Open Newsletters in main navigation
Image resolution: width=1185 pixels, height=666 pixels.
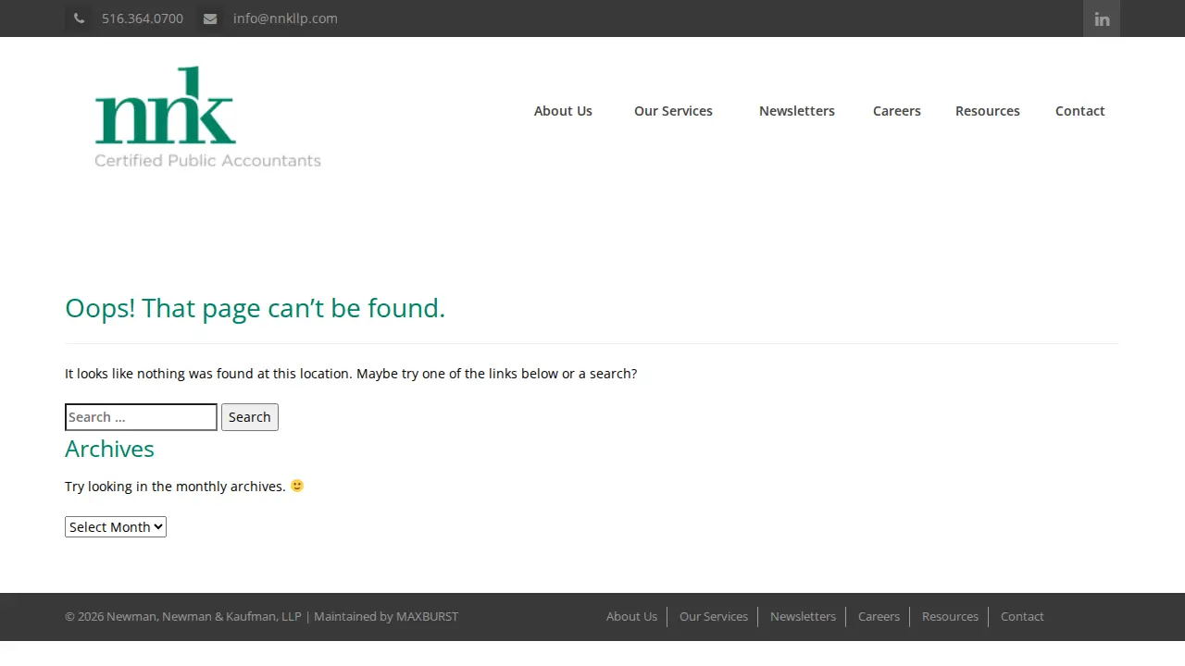(x=797, y=111)
